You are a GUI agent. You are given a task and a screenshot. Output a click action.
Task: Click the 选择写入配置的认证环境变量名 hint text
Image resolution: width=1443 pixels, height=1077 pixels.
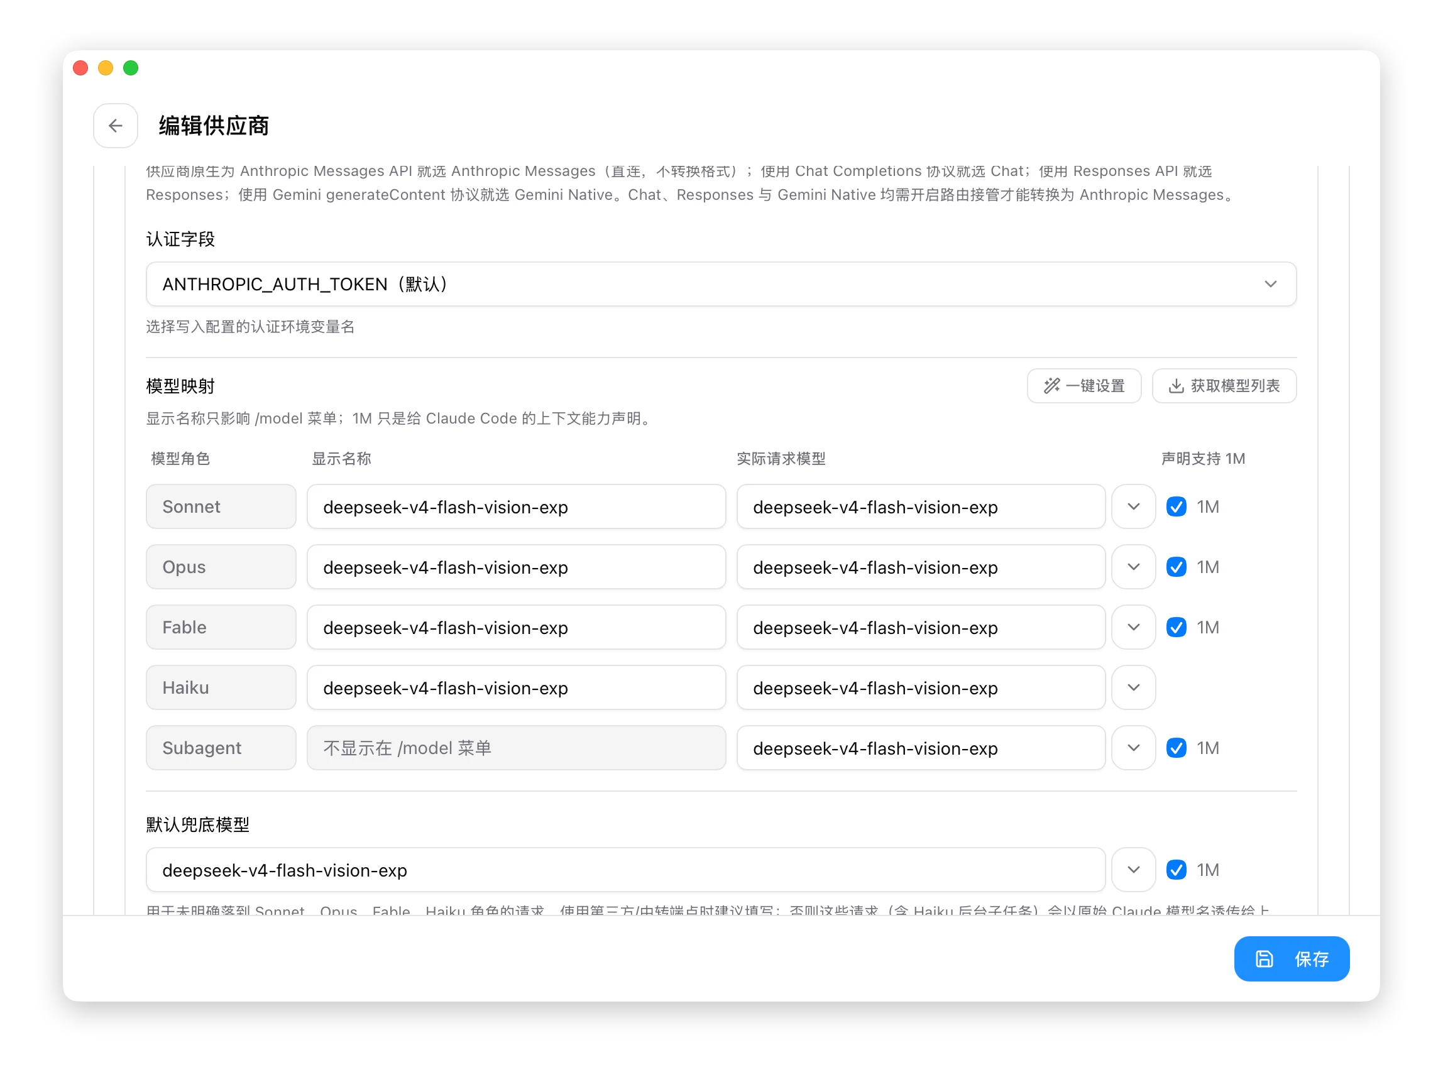tap(250, 327)
